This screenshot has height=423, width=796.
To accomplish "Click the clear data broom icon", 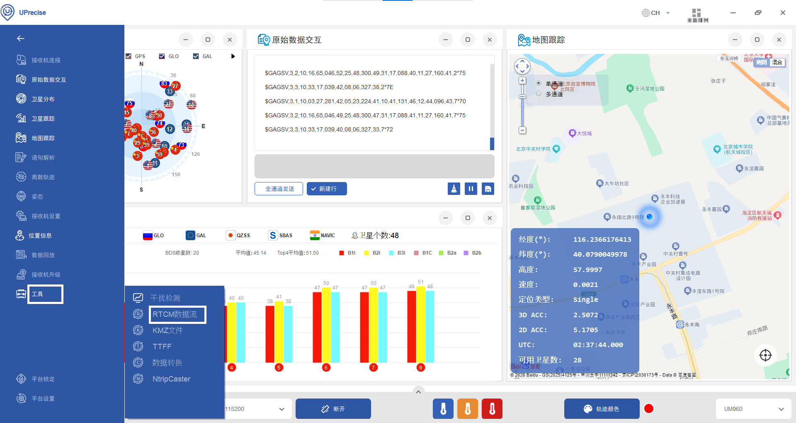I will [454, 189].
